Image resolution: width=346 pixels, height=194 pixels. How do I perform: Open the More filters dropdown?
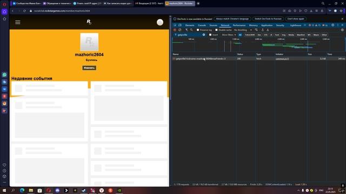229,34
